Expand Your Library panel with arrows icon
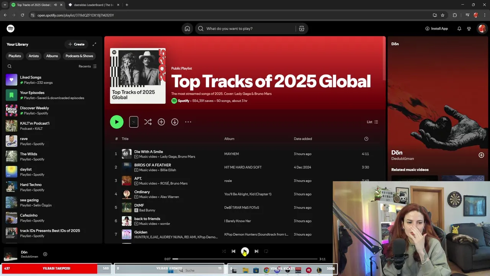The image size is (490, 276). pos(94,44)
